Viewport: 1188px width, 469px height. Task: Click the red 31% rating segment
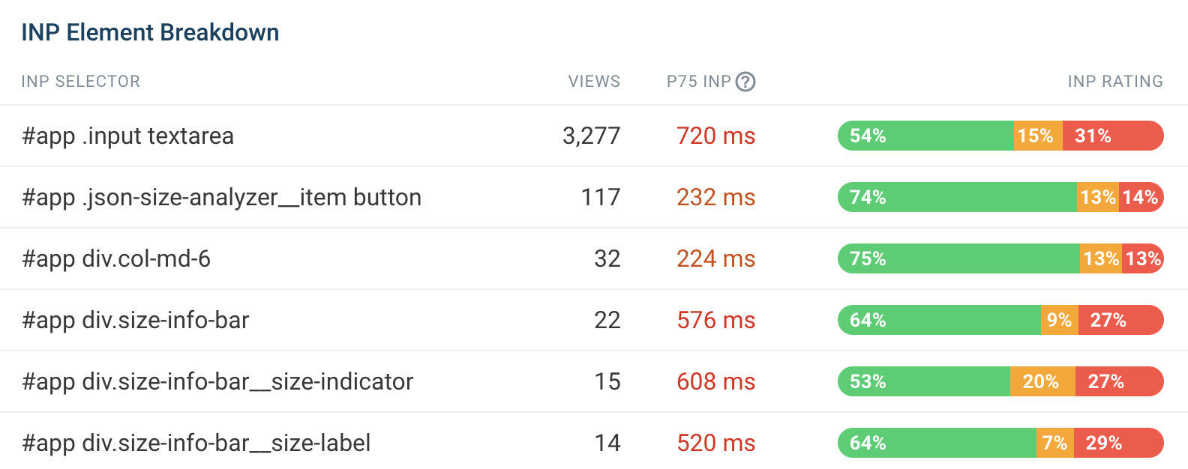1112,136
